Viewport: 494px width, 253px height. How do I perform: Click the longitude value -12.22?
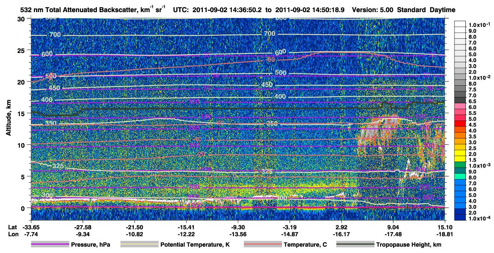[186, 234]
